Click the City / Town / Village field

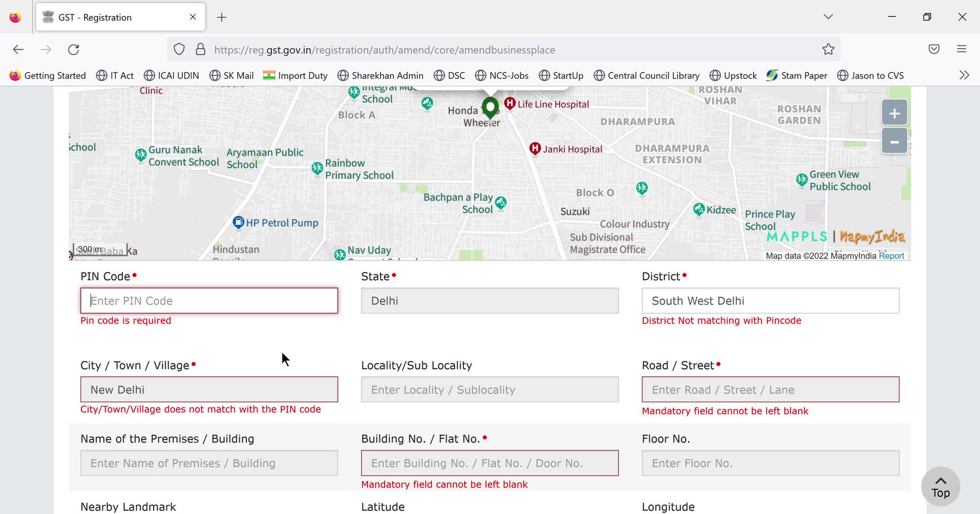click(x=209, y=390)
